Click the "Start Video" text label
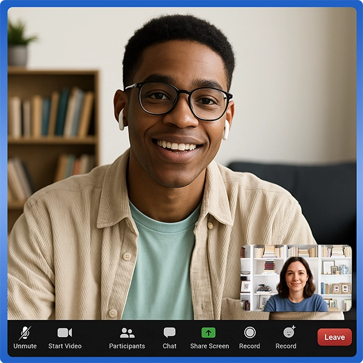Image resolution: width=363 pixels, height=363 pixels. pos(65,346)
